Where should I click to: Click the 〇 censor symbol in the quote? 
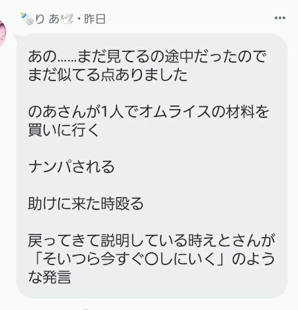point(152,259)
